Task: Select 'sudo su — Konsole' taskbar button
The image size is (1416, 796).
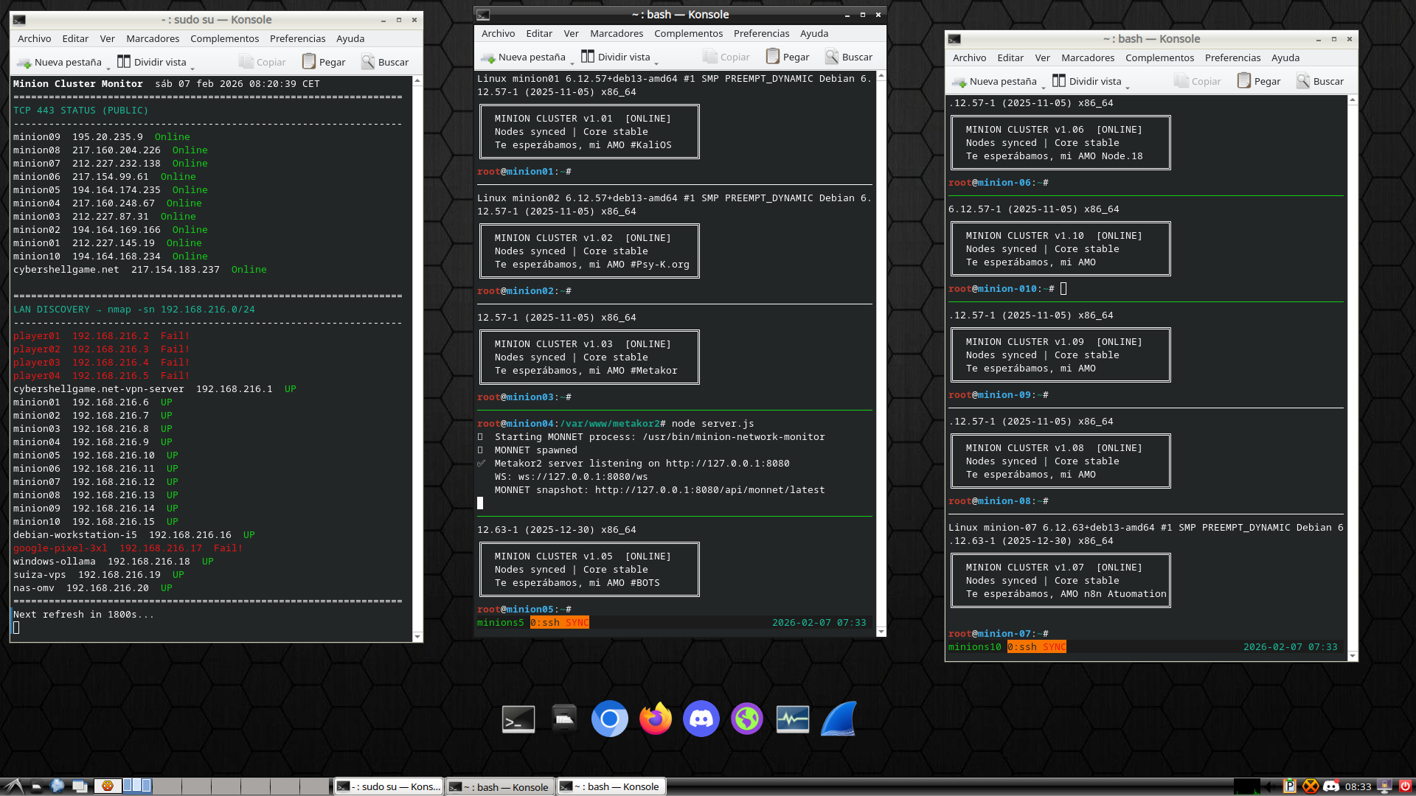Action: coord(389,786)
